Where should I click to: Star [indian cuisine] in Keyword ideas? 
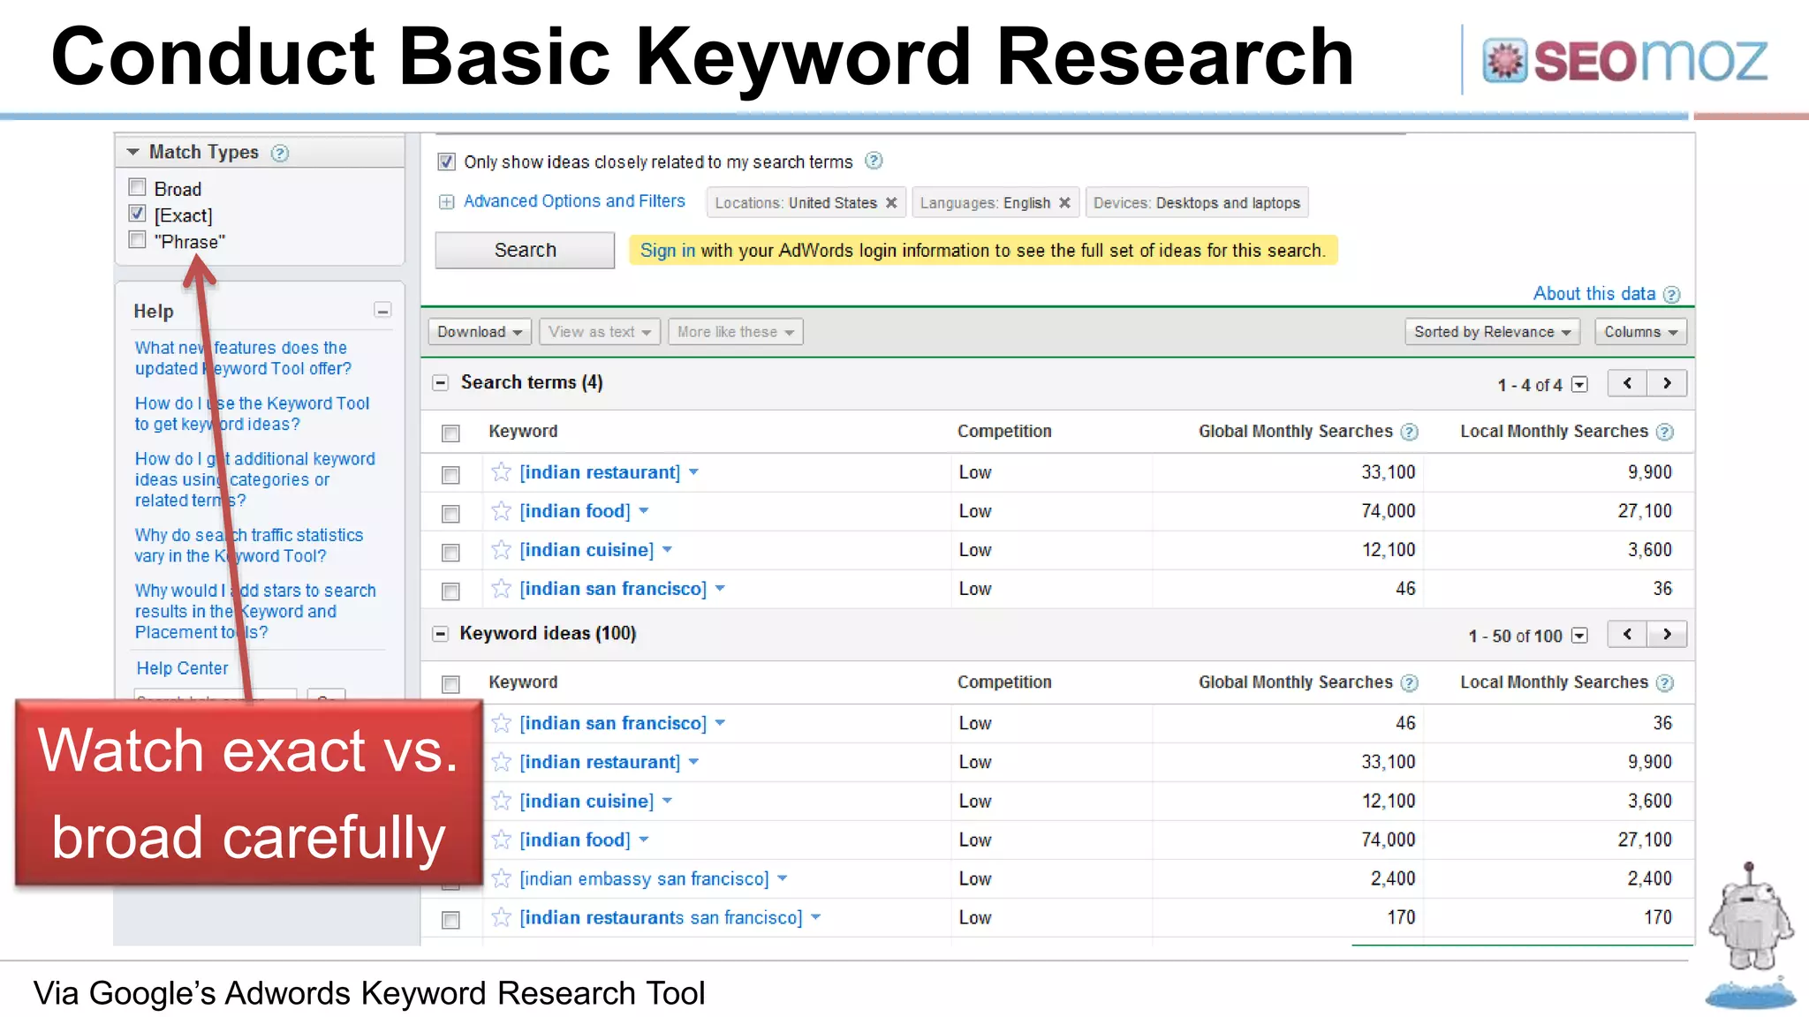501,801
